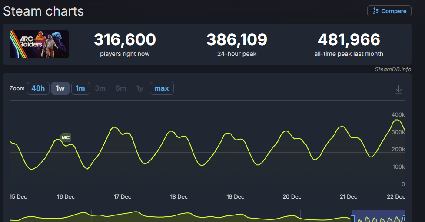
Task: Click the SteamDB.info credit link
Action: point(393,69)
